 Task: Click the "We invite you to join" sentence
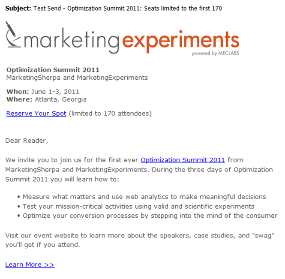[x=73, y=160]
